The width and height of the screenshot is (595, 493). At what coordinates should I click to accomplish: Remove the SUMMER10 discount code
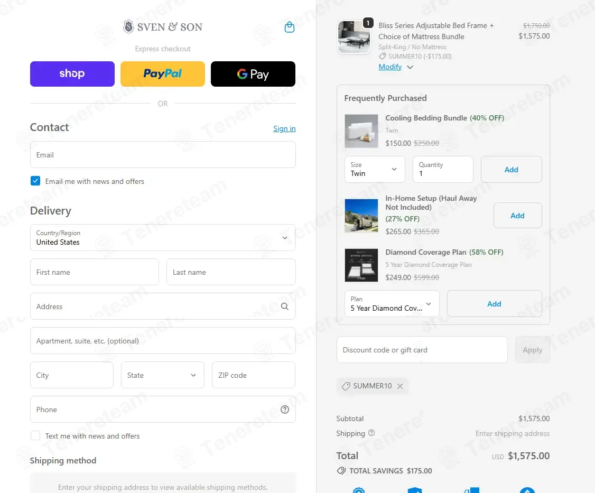tap(400, 386)
